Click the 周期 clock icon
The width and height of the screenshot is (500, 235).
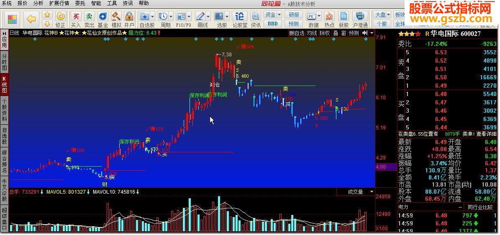[x=163, y=16]
